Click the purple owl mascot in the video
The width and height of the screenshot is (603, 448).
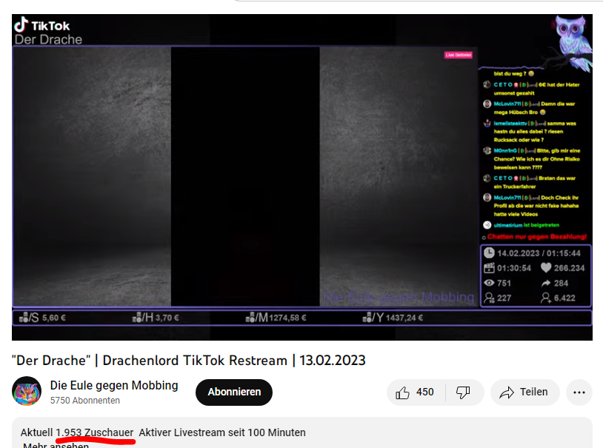point(573,42)
